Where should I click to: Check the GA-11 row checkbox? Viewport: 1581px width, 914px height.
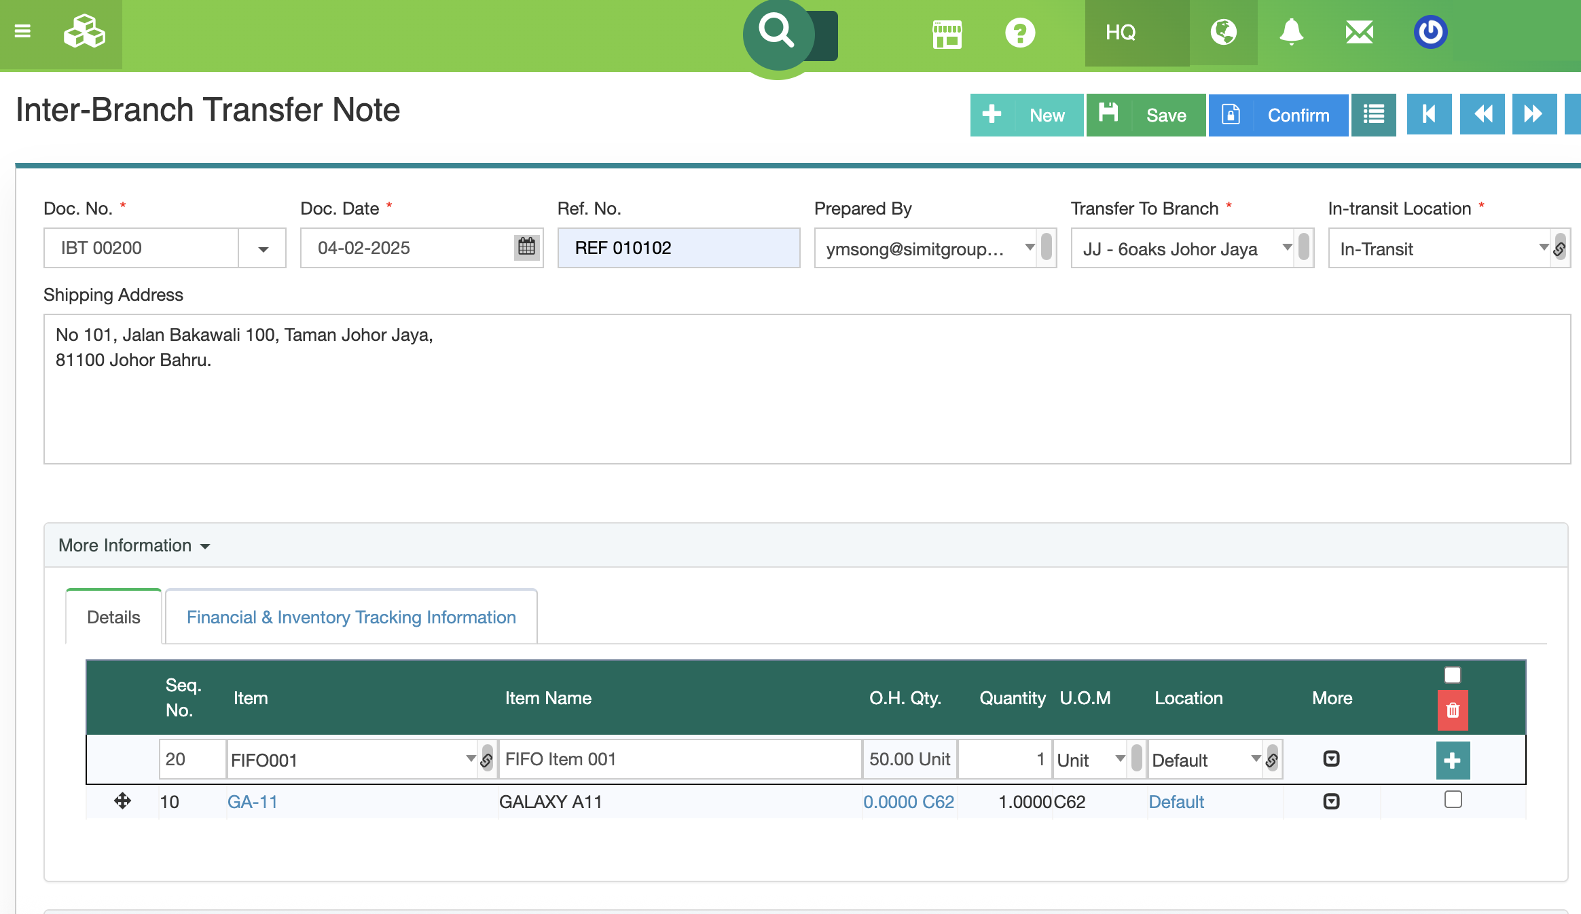tap(1453, 799)
